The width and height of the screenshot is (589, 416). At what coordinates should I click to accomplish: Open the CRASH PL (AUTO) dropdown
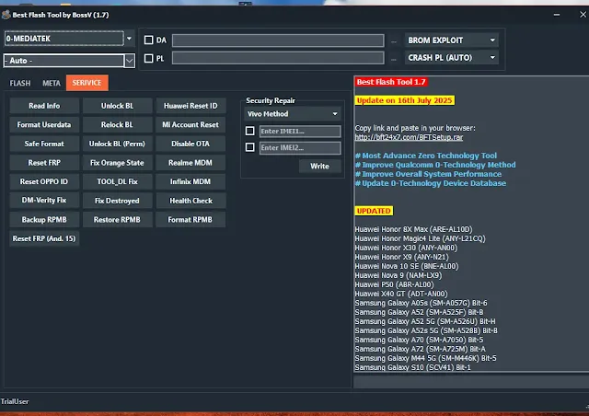(452, 58)
